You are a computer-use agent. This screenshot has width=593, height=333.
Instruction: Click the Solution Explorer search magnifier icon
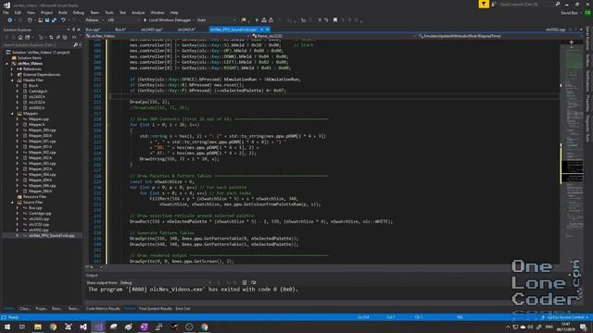(x=75, y=45)
